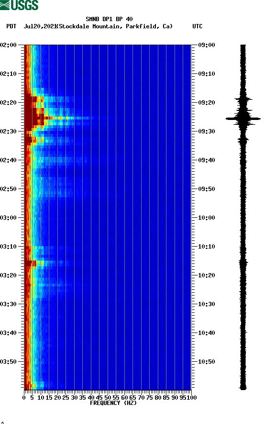264x428 pixels.
Task: Click the '75' frequency axis tick label
Action: click(x=149, y=398)
